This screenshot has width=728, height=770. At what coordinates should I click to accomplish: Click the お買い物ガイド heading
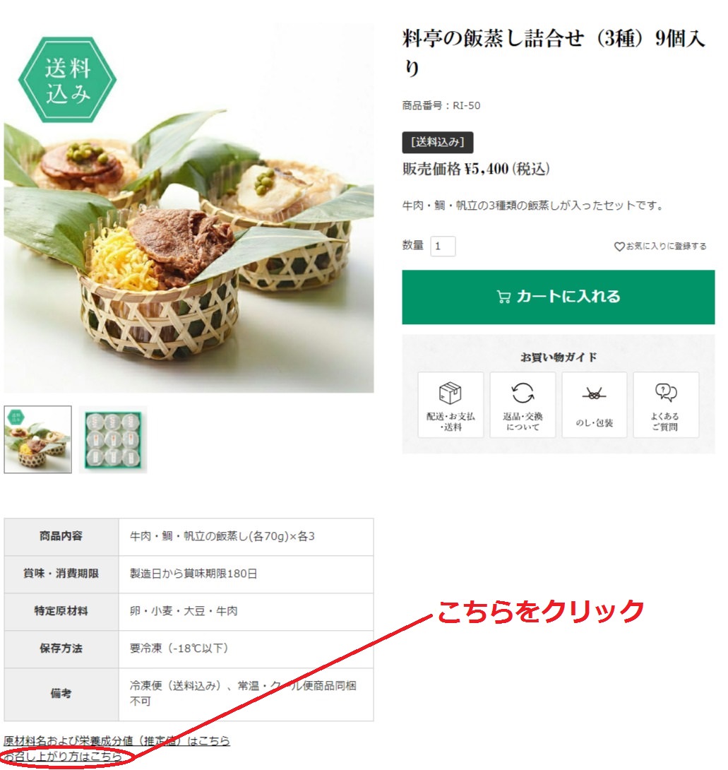(x=559, y=357)
